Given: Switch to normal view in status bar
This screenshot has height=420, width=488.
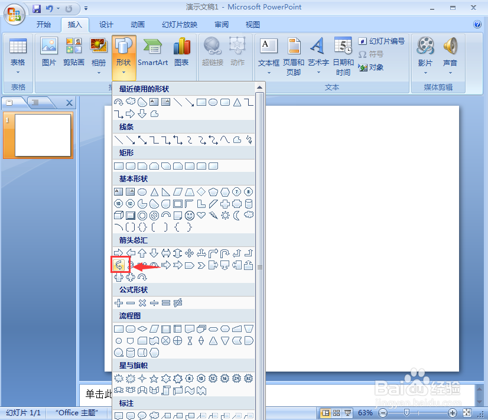Looking at the screenshot, I should click(326, 413).
